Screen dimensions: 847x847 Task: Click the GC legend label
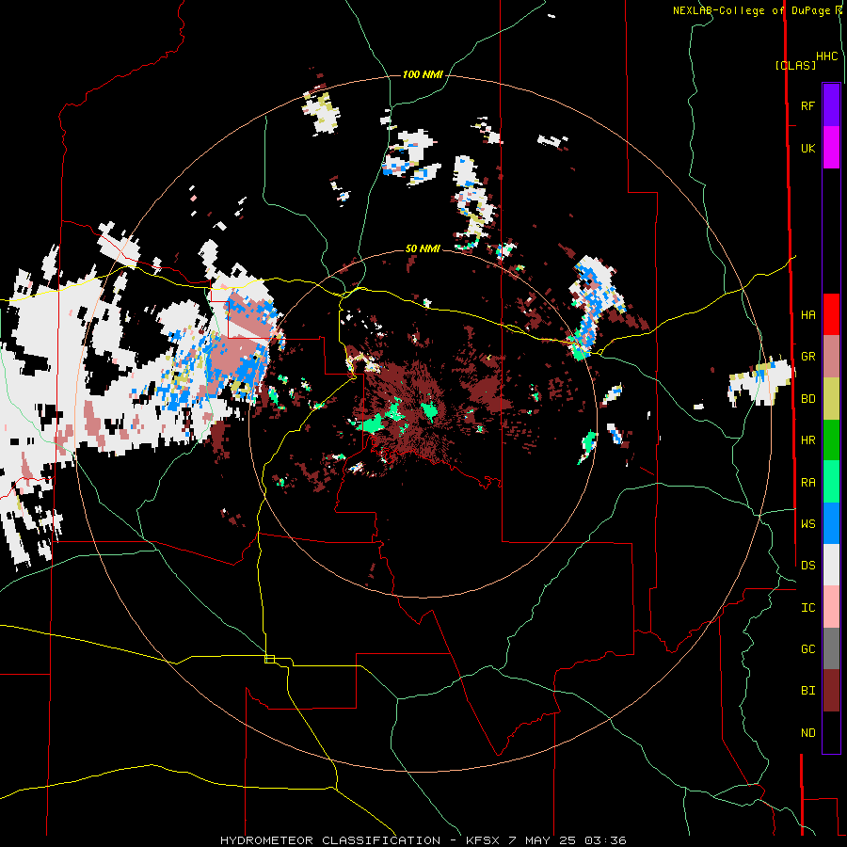[807, 648]
